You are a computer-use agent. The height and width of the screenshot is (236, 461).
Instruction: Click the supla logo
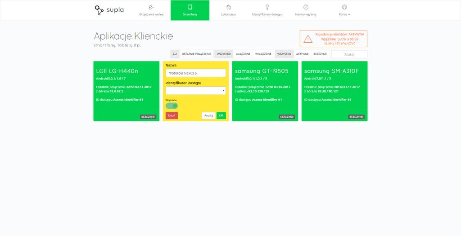coord(109,10)
